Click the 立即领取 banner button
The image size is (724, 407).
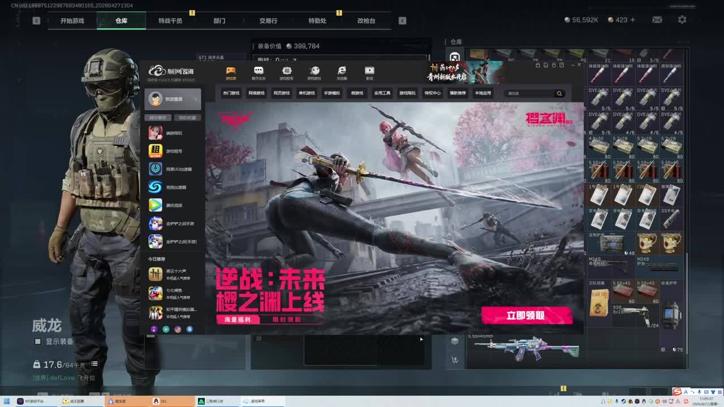tap(526, 315)
